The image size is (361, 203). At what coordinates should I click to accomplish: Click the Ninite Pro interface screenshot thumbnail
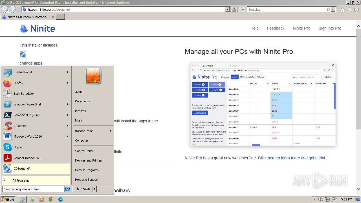click(x=263, y=104)
